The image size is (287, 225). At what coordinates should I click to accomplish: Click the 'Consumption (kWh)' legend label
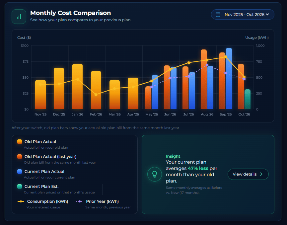tap(47, 201)
